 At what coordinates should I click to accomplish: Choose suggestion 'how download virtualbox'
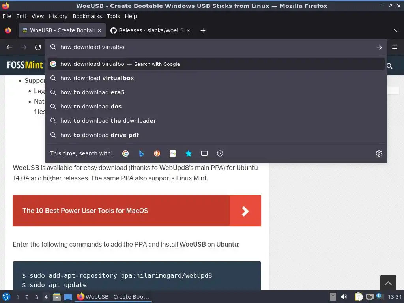tap(216, 78)
